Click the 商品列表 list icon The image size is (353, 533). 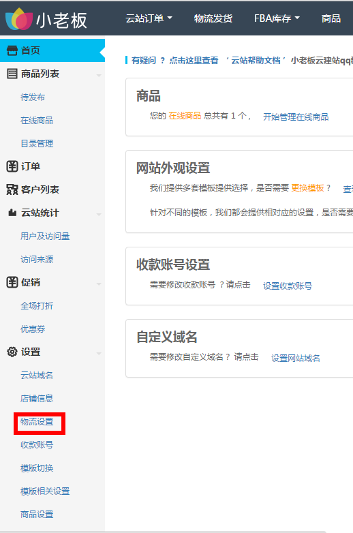pos(12,74)
